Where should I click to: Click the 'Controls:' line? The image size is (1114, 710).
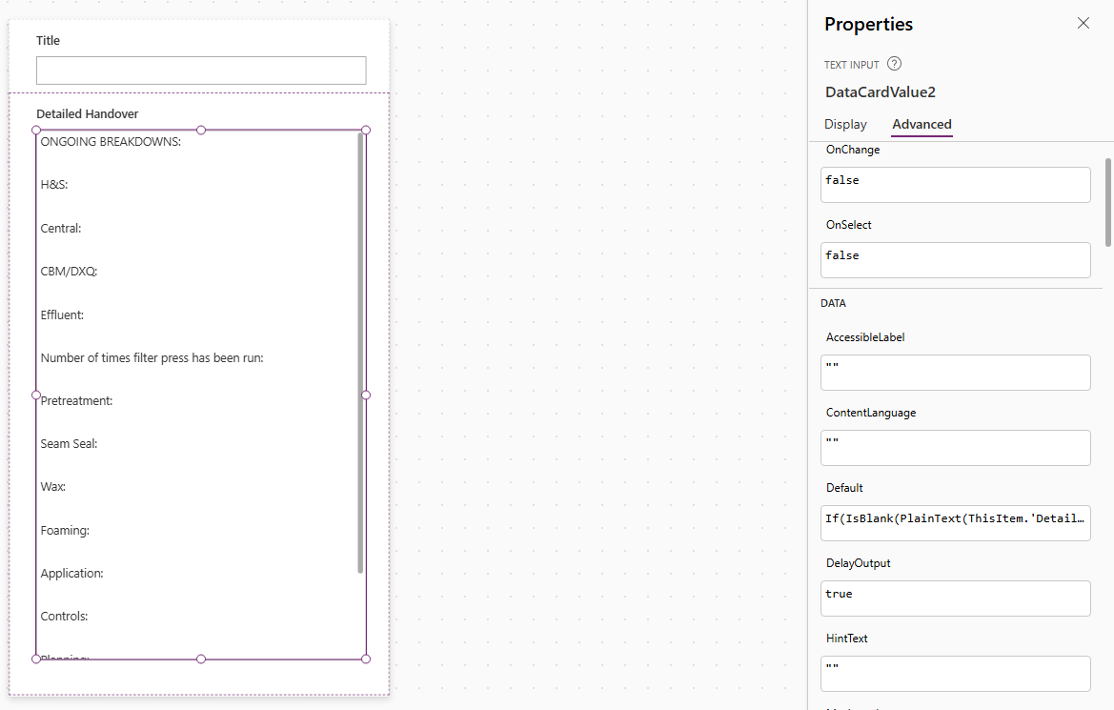point(64,617)
